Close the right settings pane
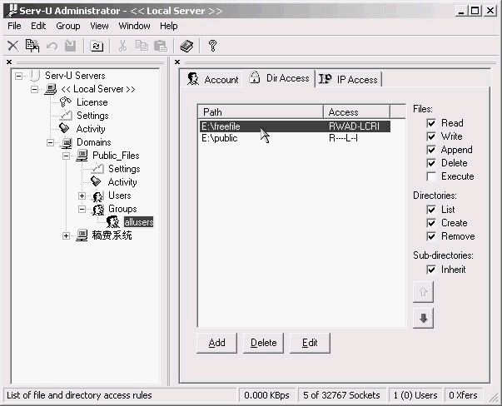The height and width of the screenshot is (406, 502). coord(177,62)
